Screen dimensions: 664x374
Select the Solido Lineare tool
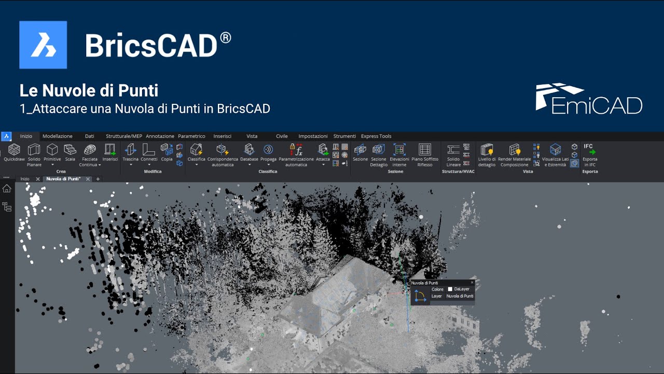pyautogui.click(x=453, y=155)
